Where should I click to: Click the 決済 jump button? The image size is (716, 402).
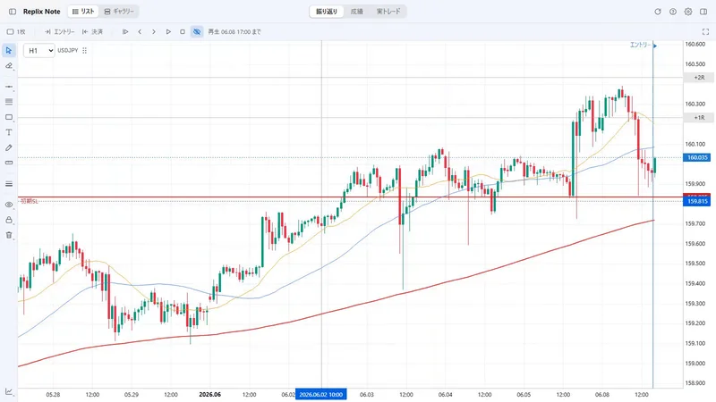[92, 31]
